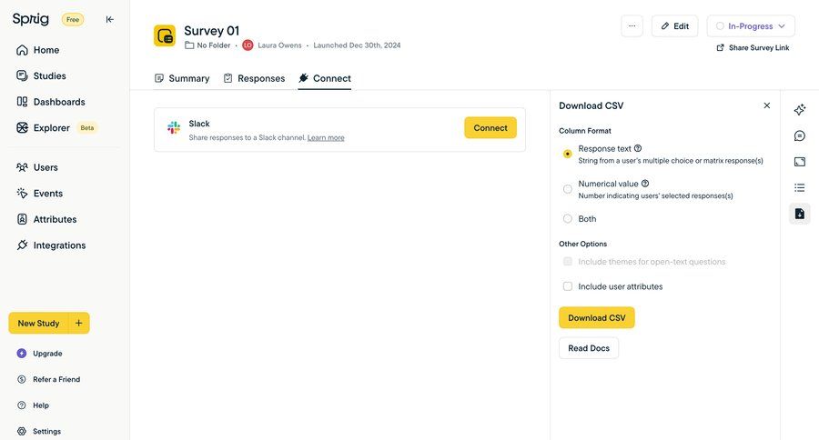Switch to the Summary tab
This screenshot has height=440, width=819.
coord(182,78)
